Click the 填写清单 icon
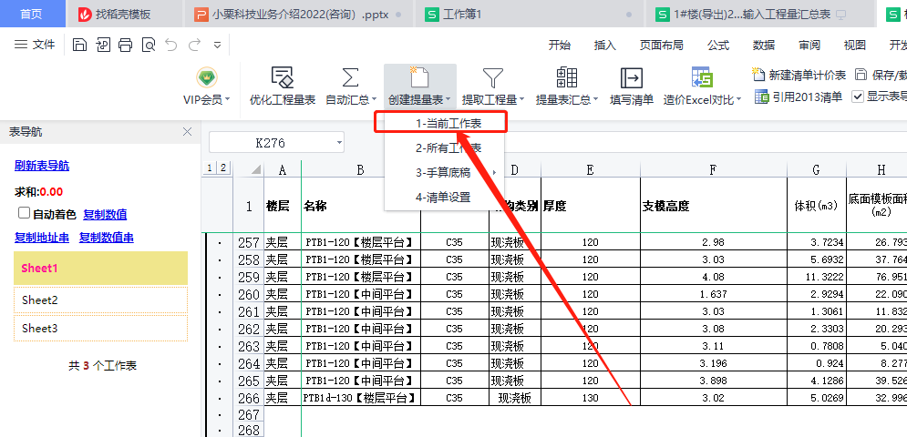Viewport: 907px width, 437px height. click(631, 79)
